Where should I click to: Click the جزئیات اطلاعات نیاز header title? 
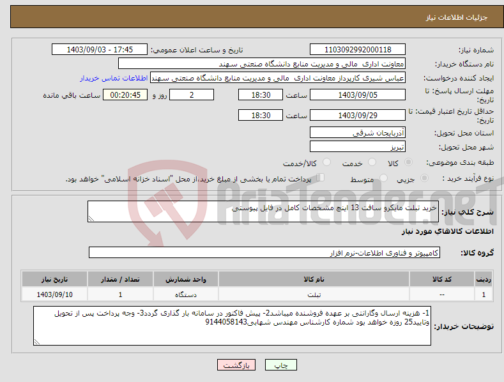[x=457, y=17]
